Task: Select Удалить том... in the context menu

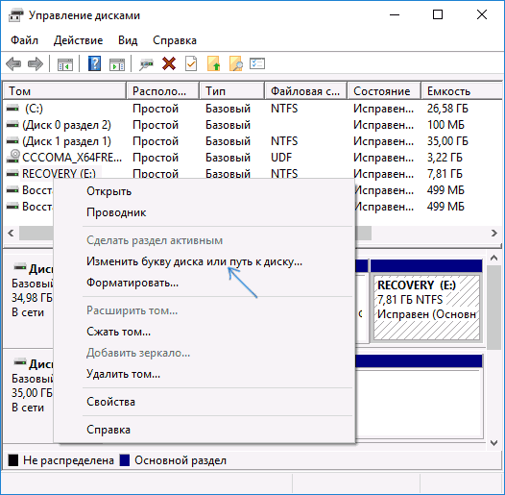Action: coord(204,374)
